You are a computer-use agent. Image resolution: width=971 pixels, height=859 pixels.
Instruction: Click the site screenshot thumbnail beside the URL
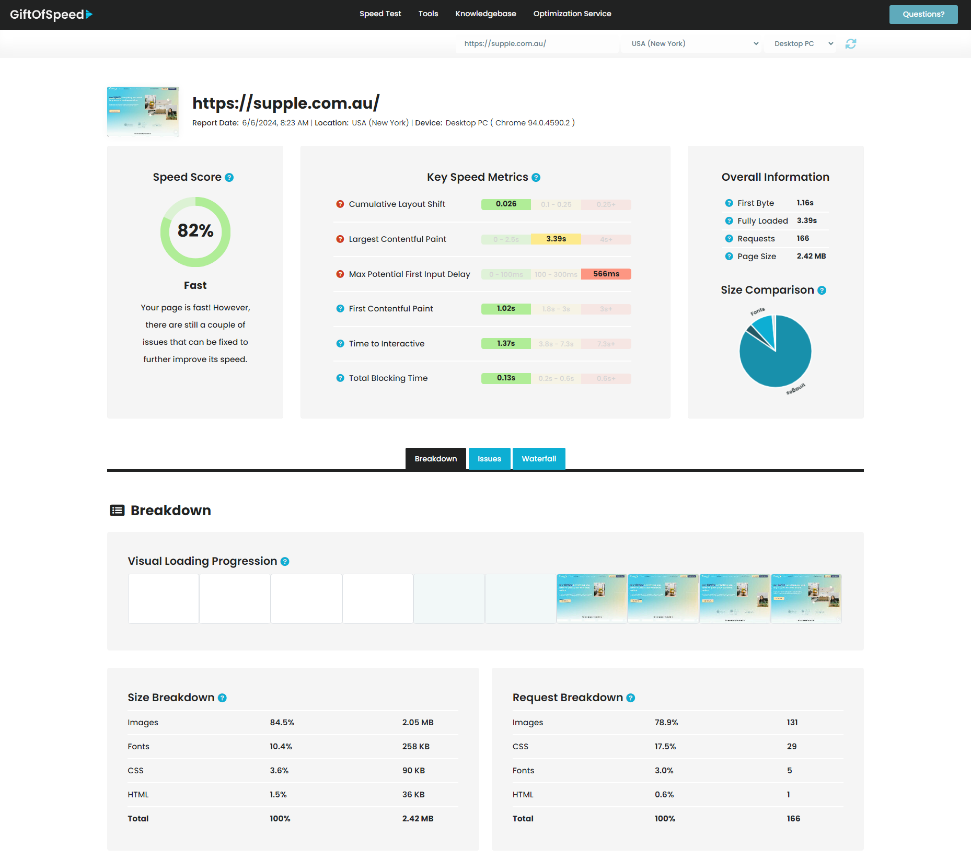pos(143,112)
